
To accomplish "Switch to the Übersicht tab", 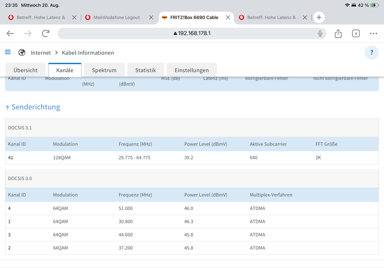I will pos(25,70).
